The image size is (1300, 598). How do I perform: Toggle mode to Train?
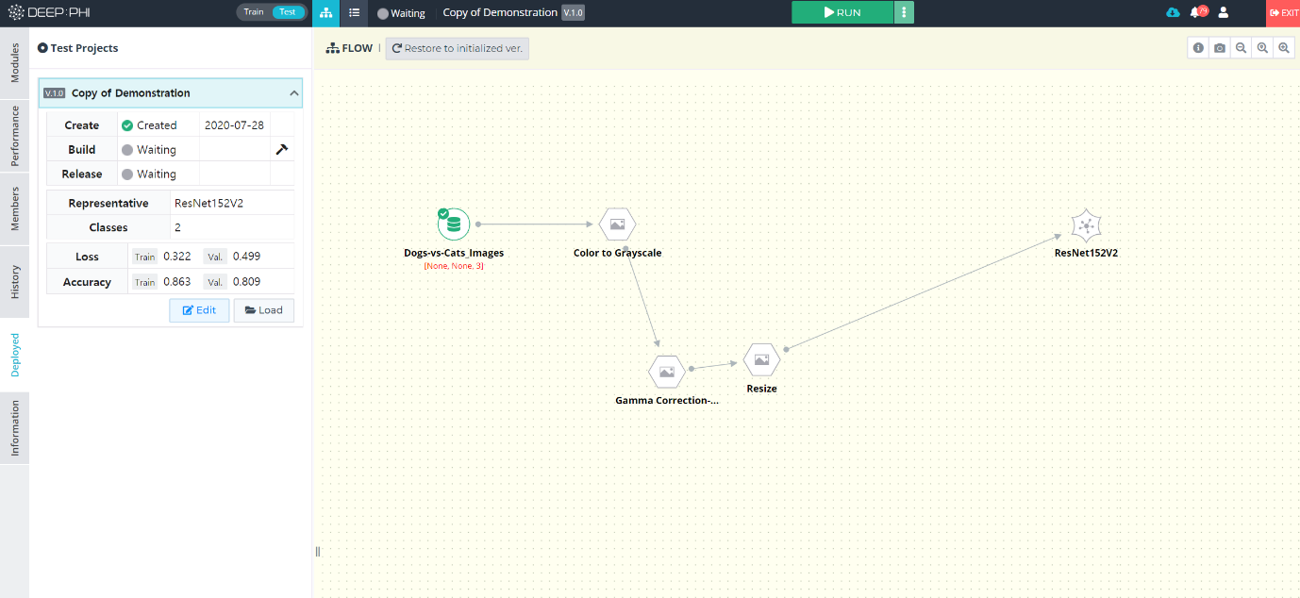254,12
